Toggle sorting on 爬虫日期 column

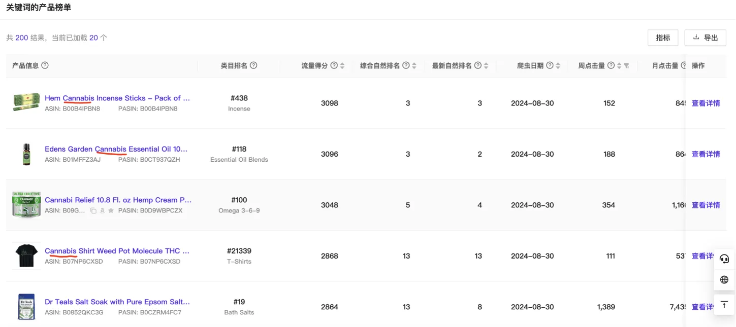point(557,65)
